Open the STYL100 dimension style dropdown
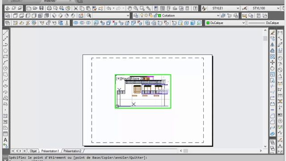Screen dimensions: 286x161 coord(278,8)
